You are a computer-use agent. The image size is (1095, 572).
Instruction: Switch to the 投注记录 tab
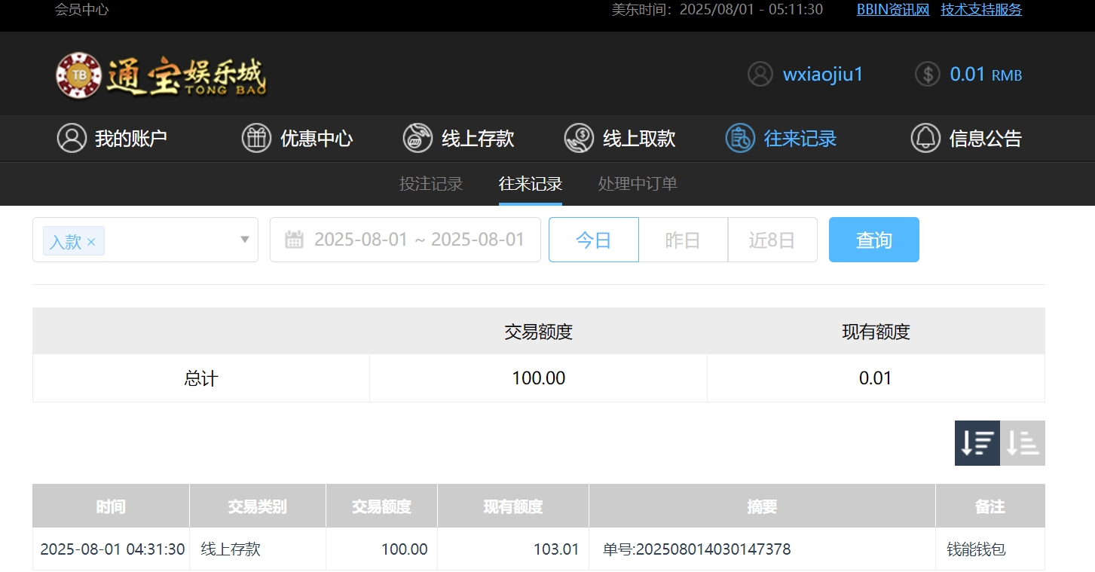[x=430, y=184]
